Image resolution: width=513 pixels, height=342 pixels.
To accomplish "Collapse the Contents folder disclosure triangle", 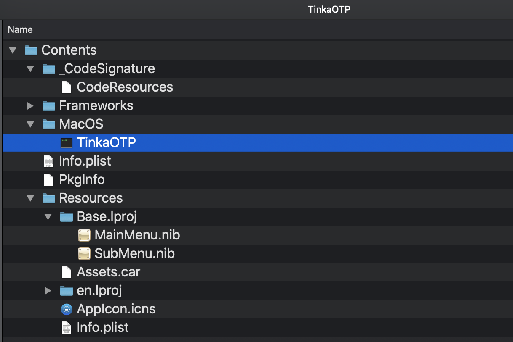I will [13, 50].
